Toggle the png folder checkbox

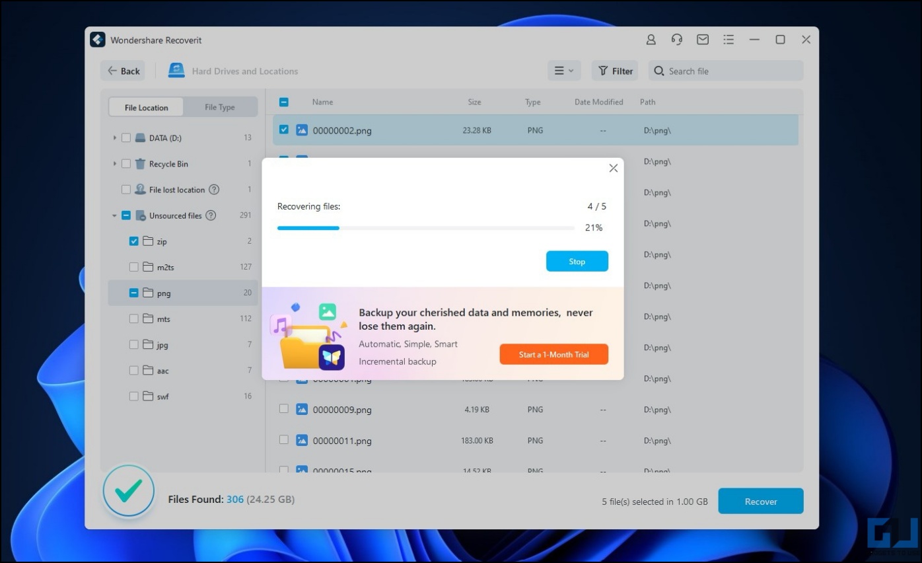coord(134,293)
